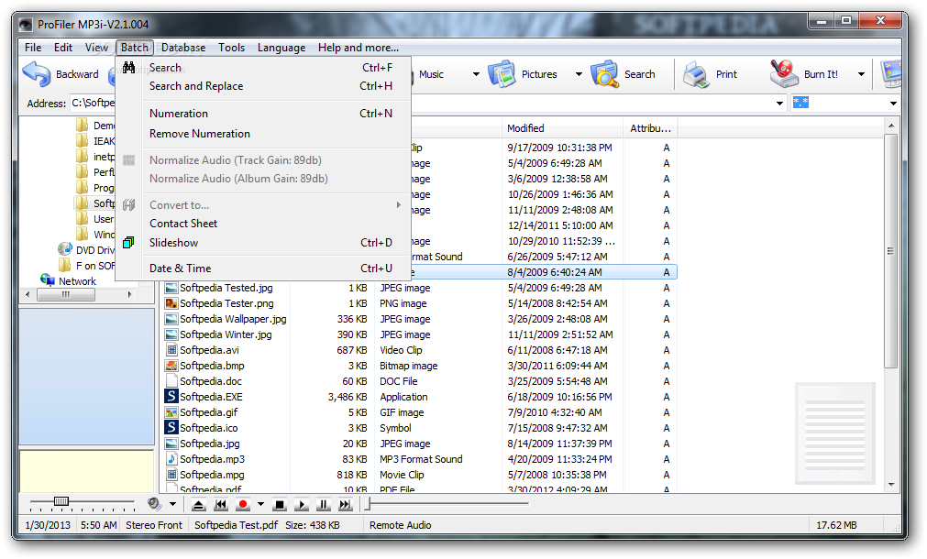Screen dimensions: 927x559
Task: Jump to previous track in player bar
Action: click(220, 505)
